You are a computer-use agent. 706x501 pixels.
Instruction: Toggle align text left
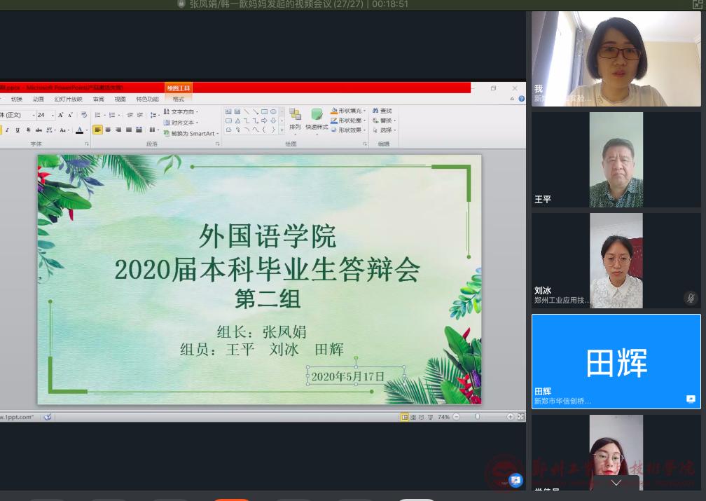pyautogui.click(x=97, y=130)
